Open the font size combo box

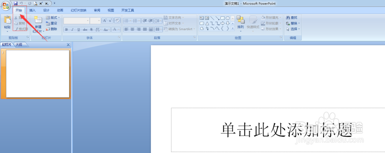[95, 21]
